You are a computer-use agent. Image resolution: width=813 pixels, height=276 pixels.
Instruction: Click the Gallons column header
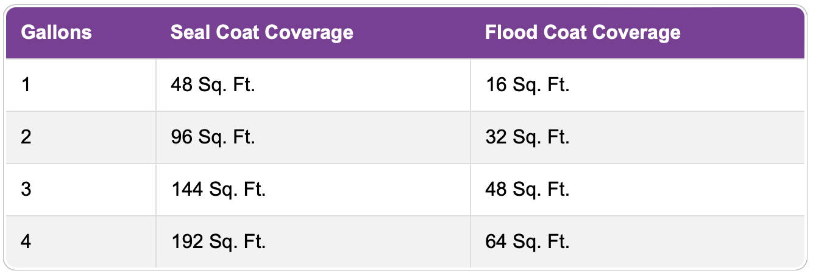56,32
